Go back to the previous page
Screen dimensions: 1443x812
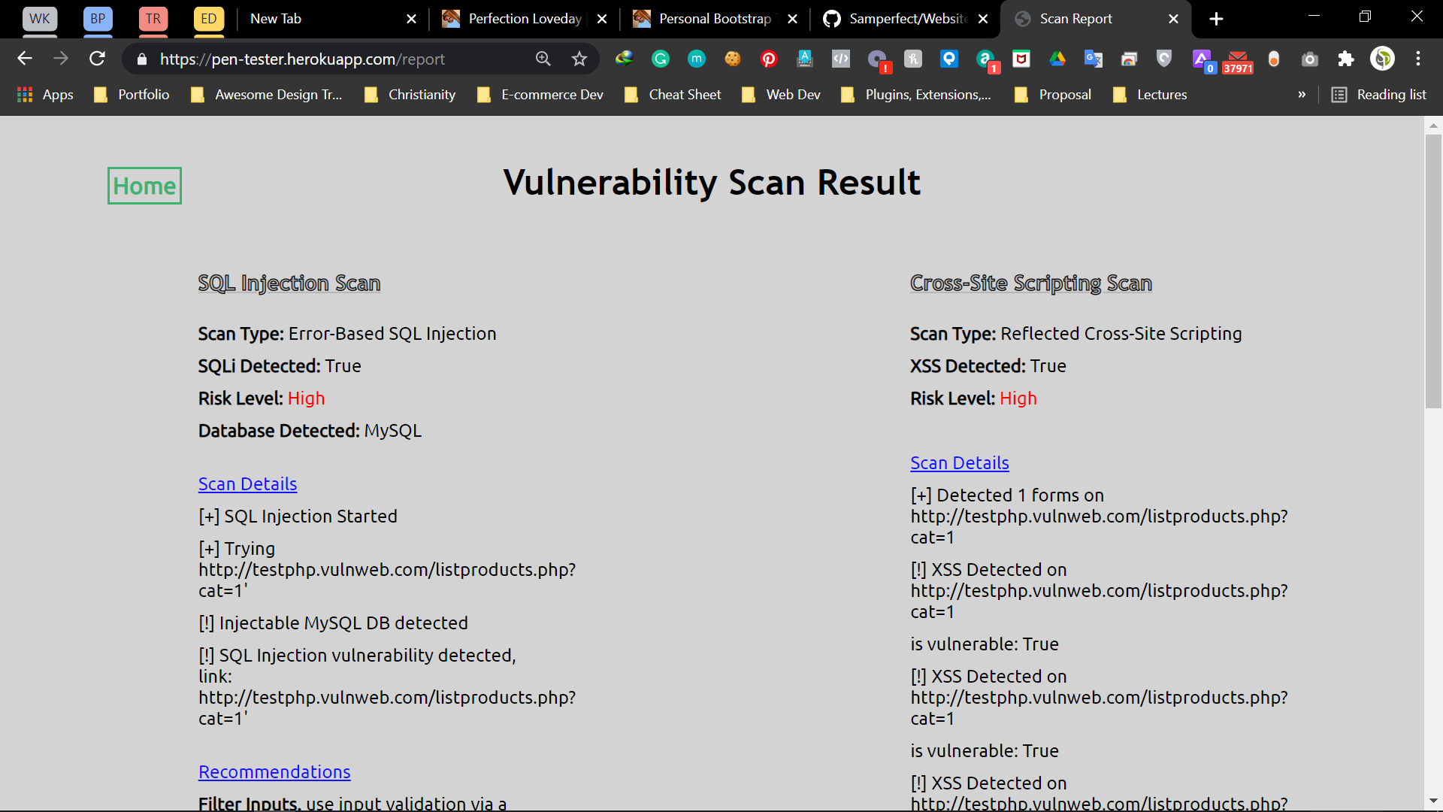[x=25, y=59]
